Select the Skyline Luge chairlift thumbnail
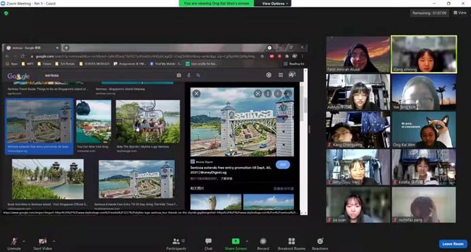 pyautogui.click(x=148, y=122)
